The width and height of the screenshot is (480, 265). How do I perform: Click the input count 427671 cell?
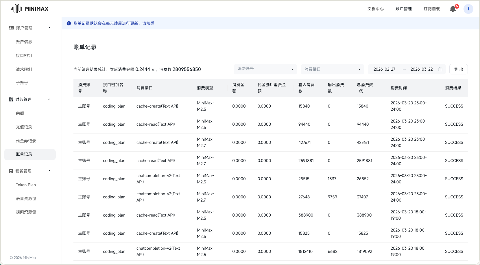(304, 142)
